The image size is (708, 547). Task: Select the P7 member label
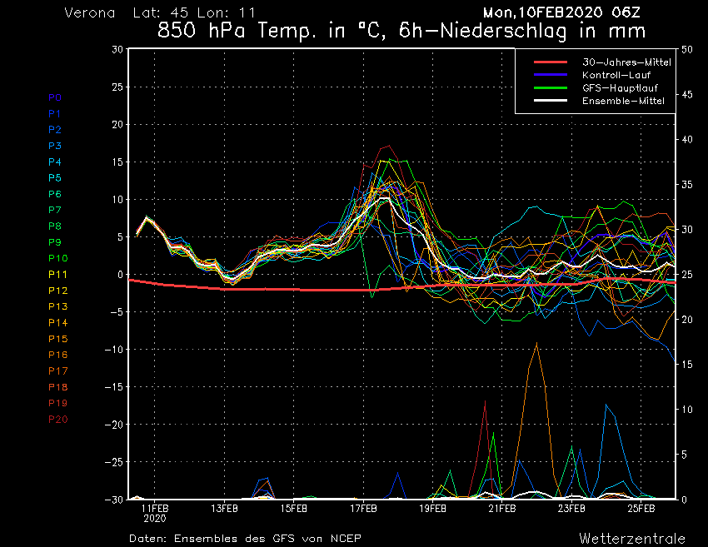(x=55, y=210)
